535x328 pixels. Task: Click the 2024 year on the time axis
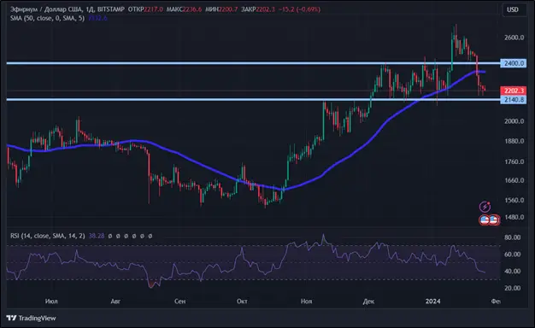(433, 302)
